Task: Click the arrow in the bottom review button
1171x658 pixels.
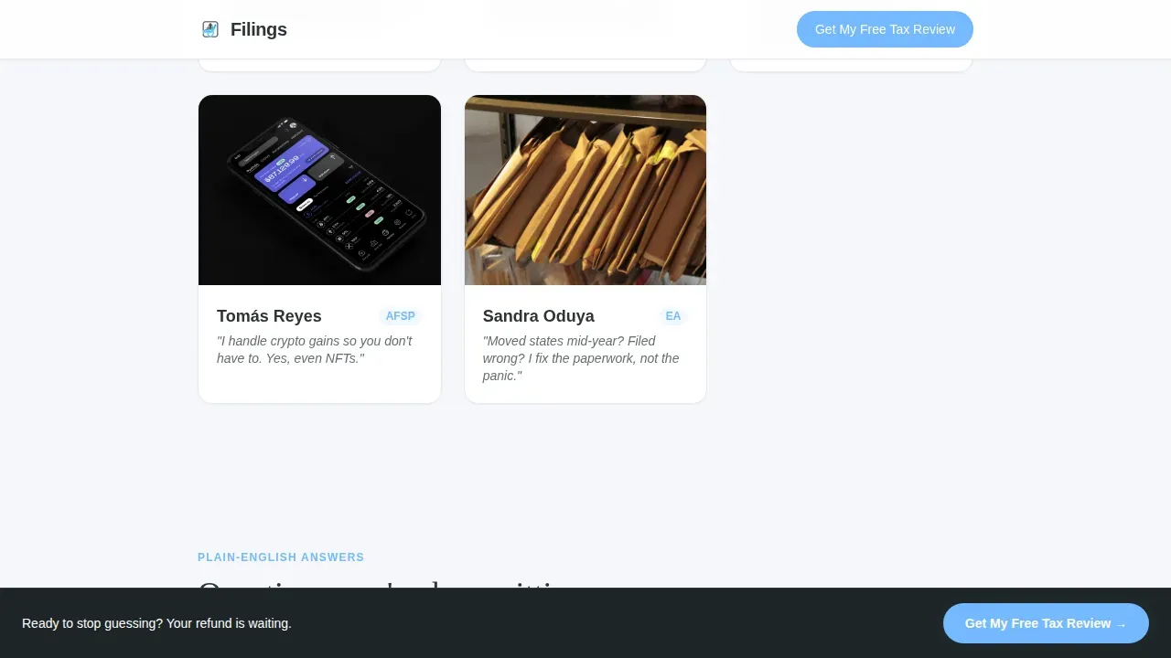Action: [x=1121, y=624]
